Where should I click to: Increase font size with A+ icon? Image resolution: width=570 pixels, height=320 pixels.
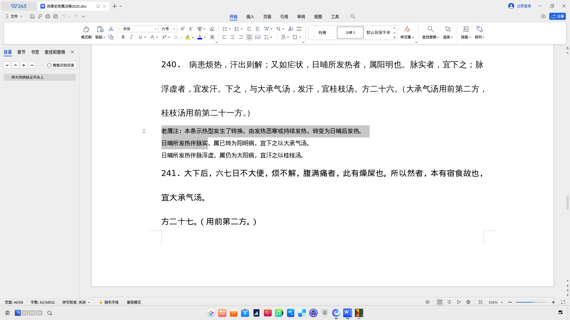click(x=183, y=29)
